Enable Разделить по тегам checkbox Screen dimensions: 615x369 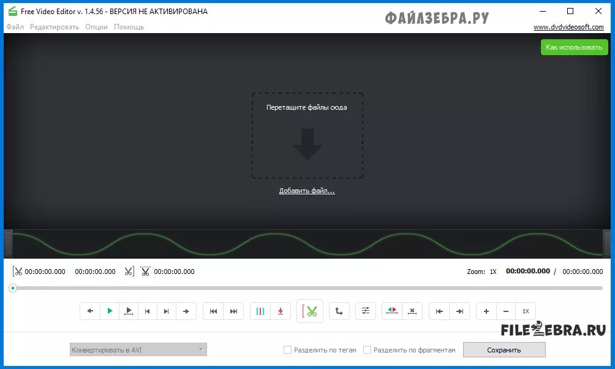coord(288,349)
